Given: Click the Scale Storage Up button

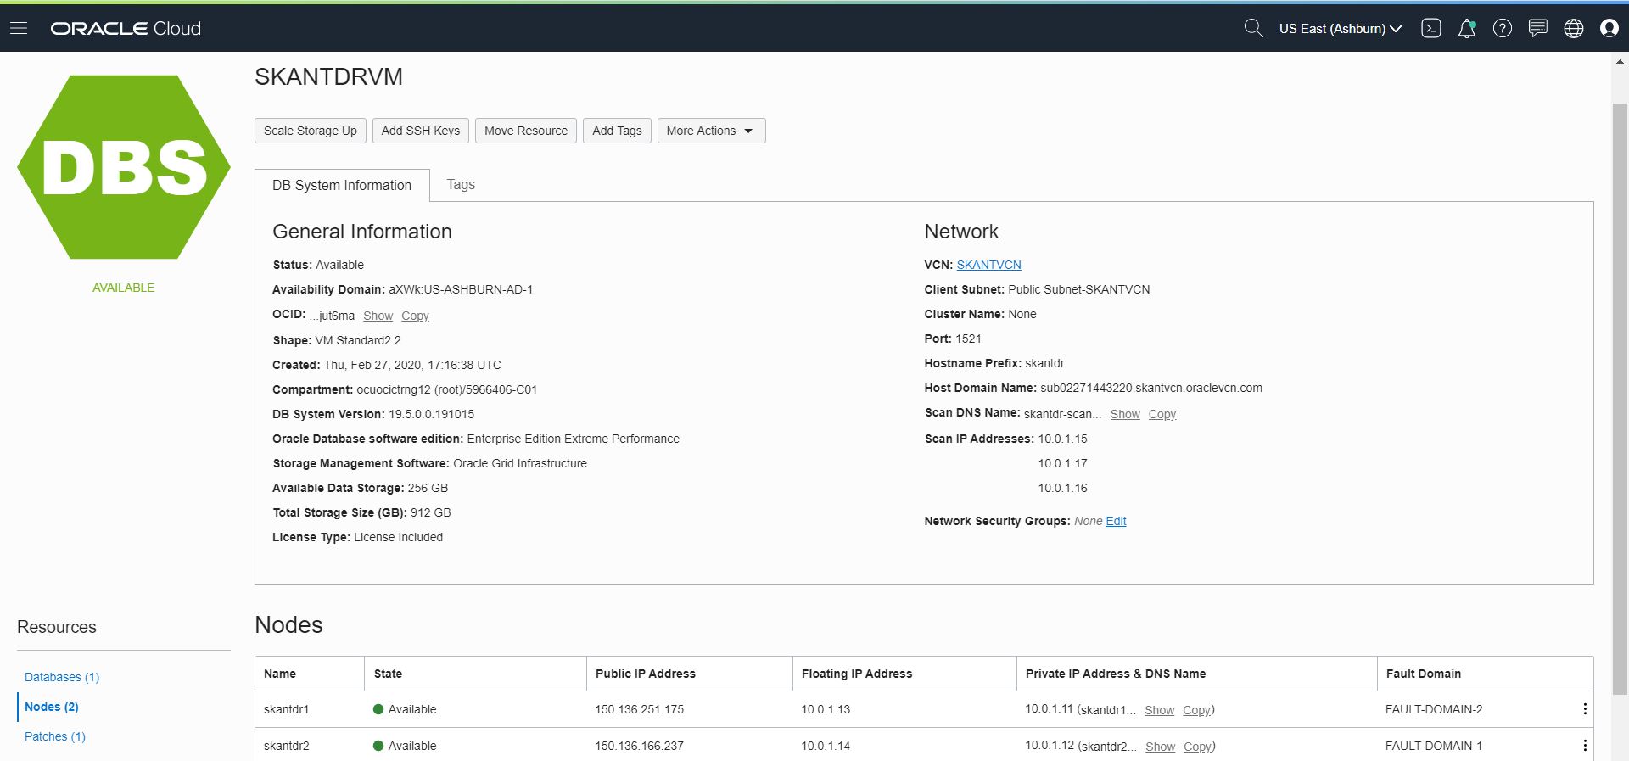Looking at the screenshot, I should (x=311, y=131).
